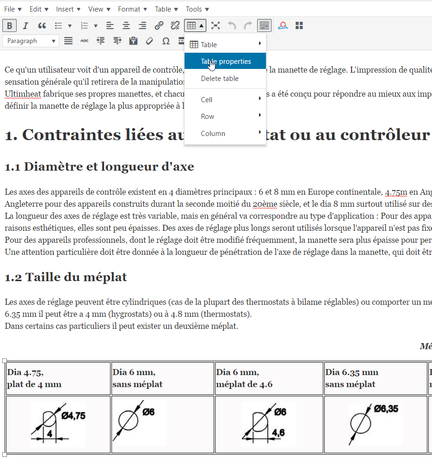Decrease paragraph indent
Screen dimensions: 432x462
tap(101, 41)
